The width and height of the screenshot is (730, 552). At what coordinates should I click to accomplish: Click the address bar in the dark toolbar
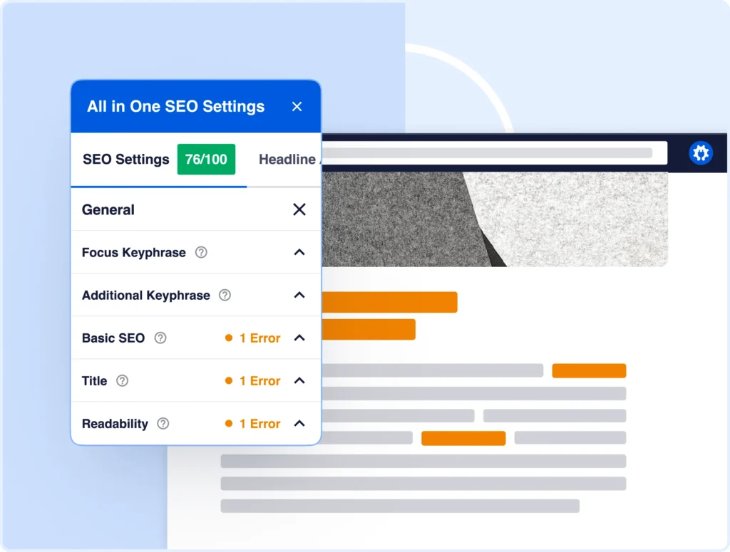(495, 153)
